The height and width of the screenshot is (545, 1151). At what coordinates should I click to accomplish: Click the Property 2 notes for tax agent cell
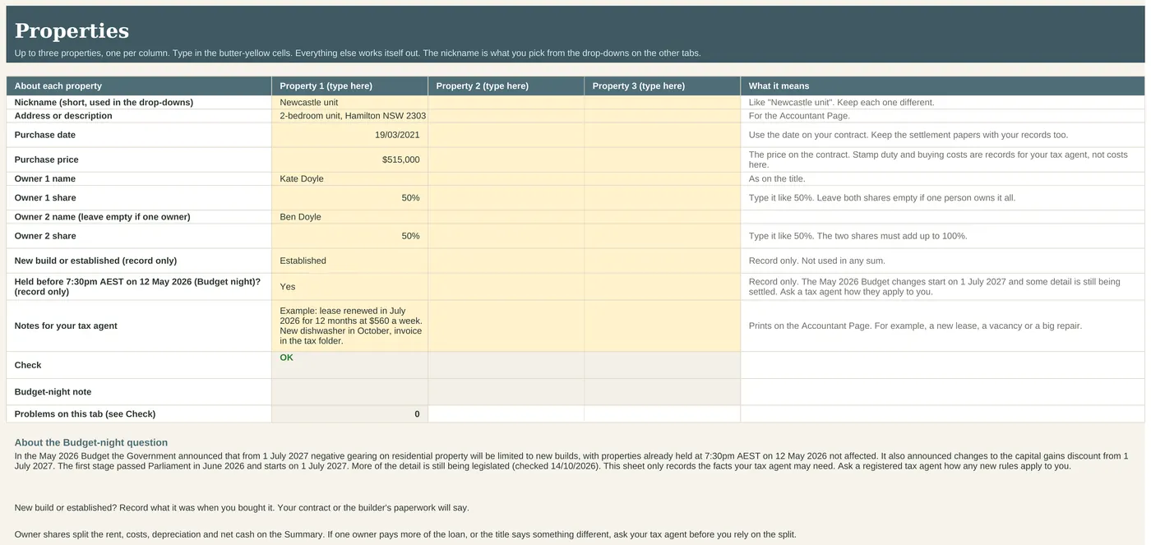(506, 326)
